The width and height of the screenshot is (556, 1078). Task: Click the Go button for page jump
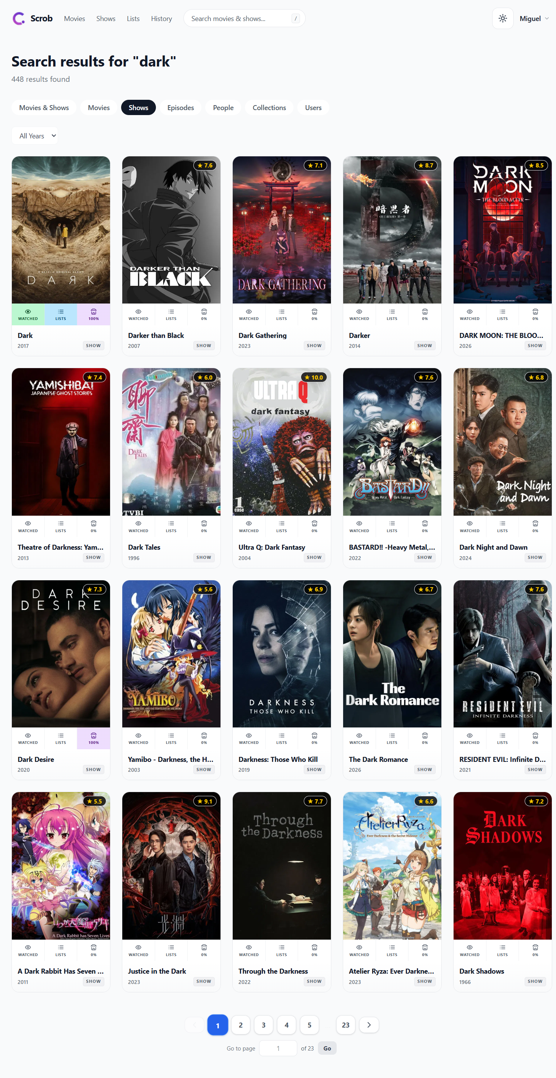327,1048
